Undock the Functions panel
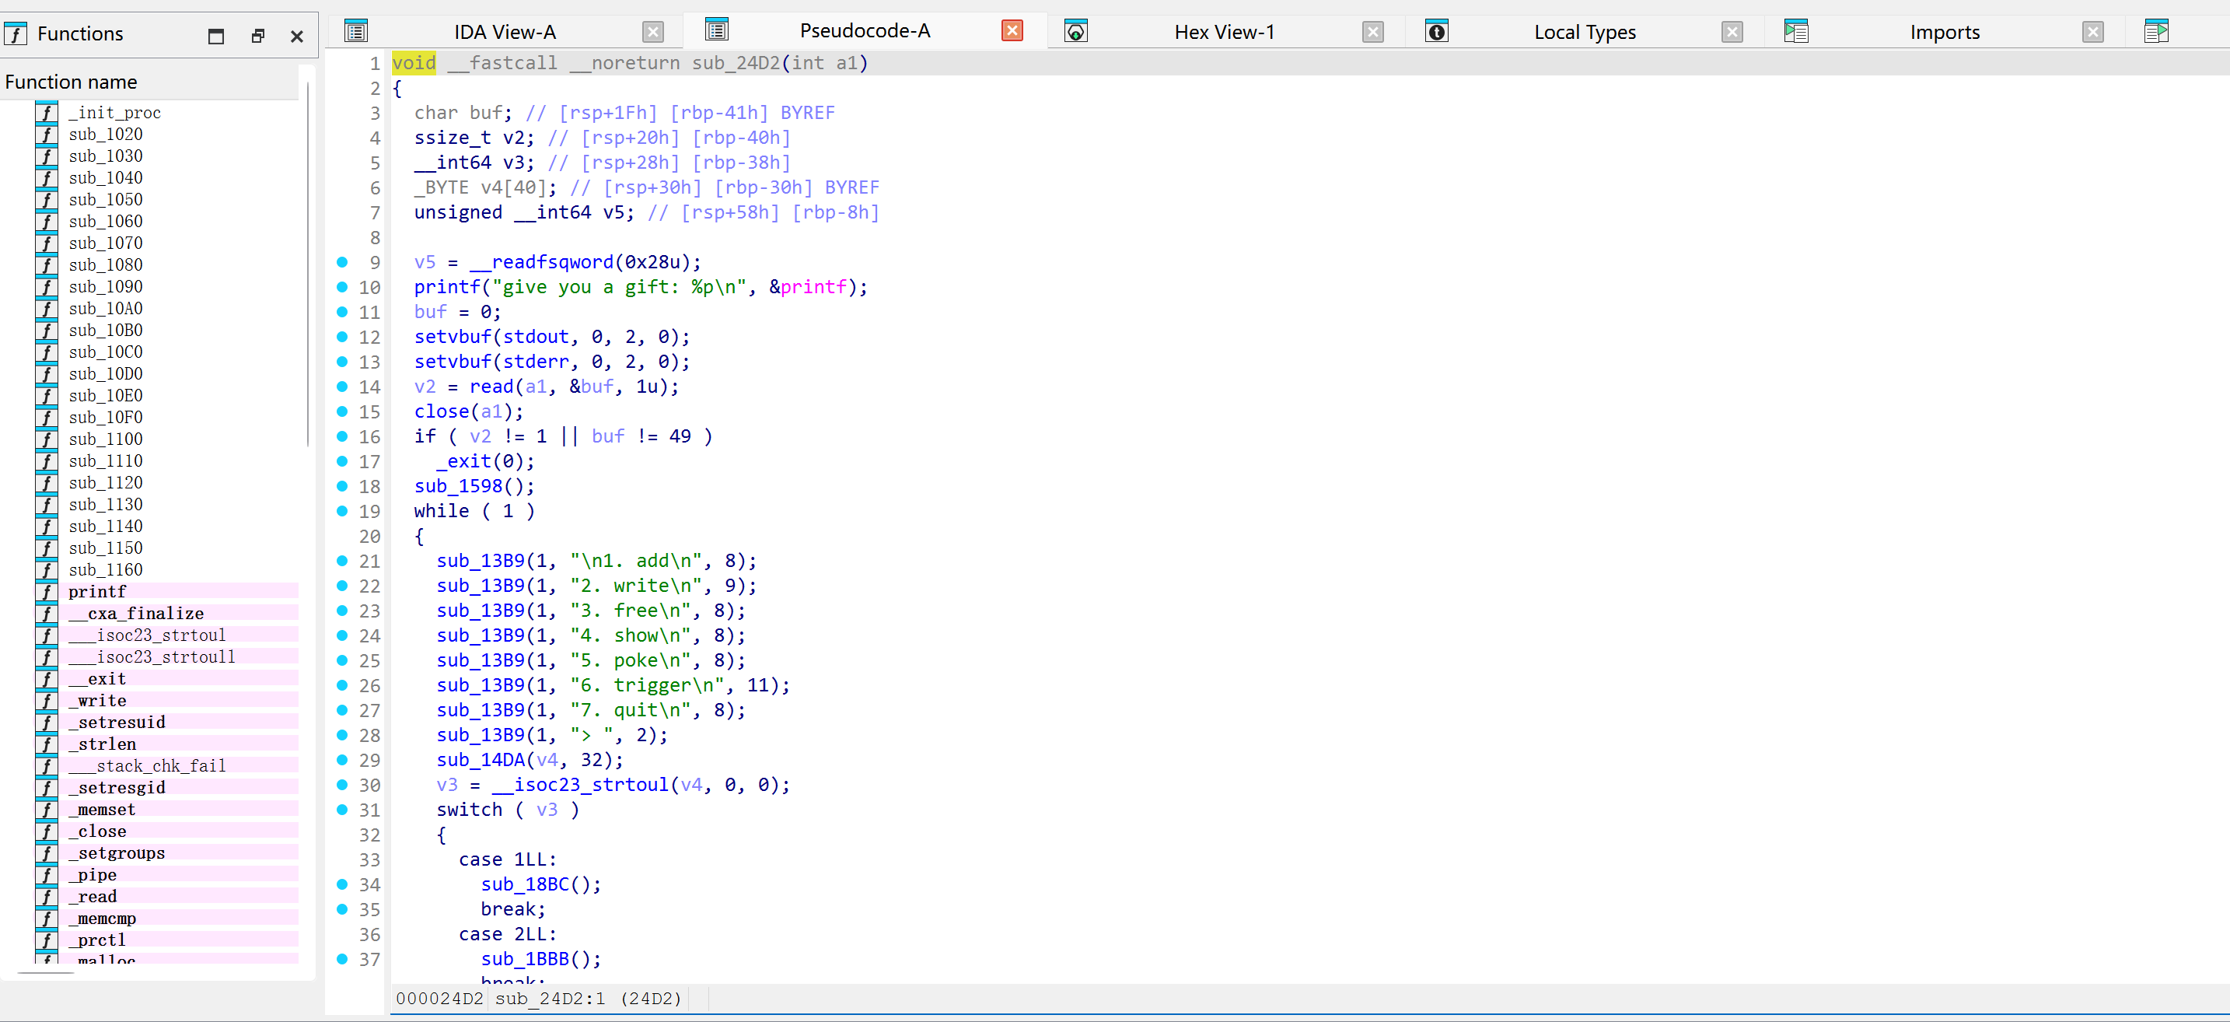 point(257,36)
